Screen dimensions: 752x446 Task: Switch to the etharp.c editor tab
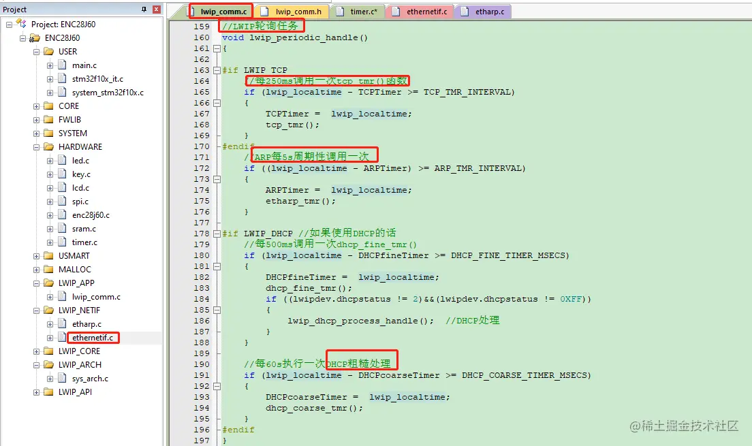(484, 12)
